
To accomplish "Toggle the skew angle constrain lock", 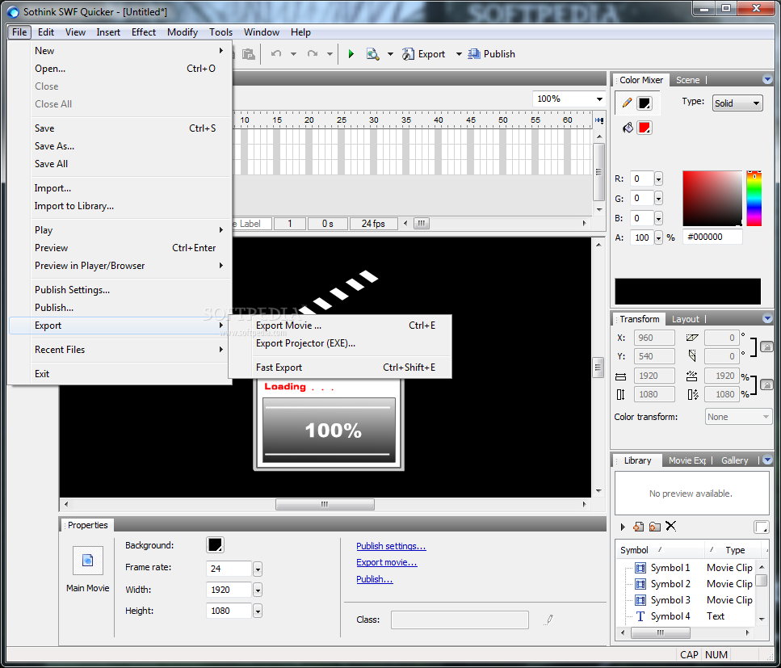I will point(766,347).
